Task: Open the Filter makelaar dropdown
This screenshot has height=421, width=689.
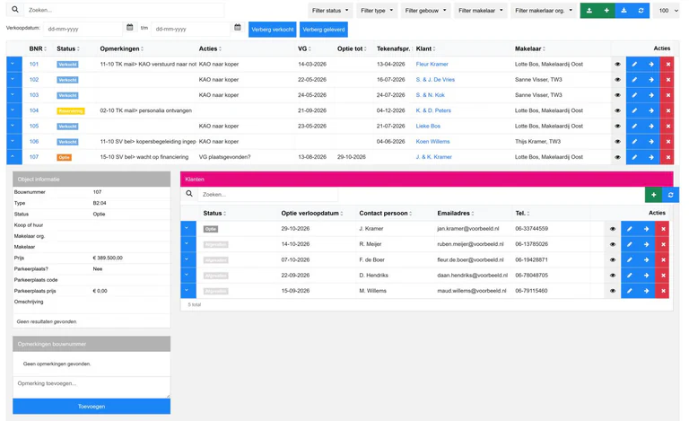Action: 480,11
